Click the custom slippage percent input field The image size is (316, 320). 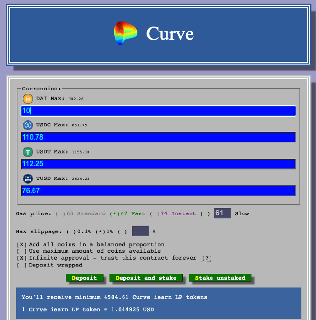pyautogui.click(x=140, y=231)
